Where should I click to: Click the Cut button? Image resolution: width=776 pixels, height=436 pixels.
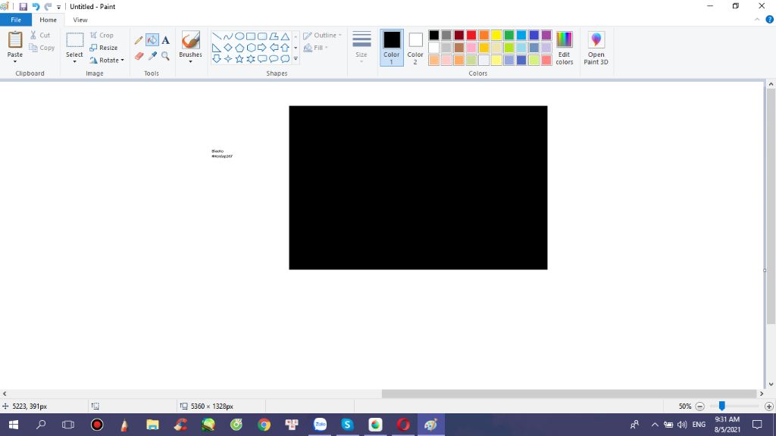coord(39,35)
